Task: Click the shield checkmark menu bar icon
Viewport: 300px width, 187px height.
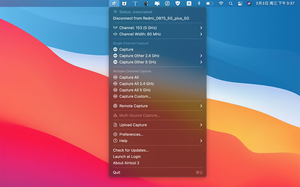Action: (177, 3)
